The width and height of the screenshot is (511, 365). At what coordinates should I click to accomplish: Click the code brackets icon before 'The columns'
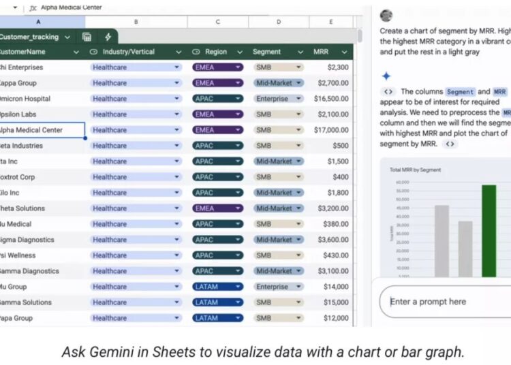click(388, 92)
